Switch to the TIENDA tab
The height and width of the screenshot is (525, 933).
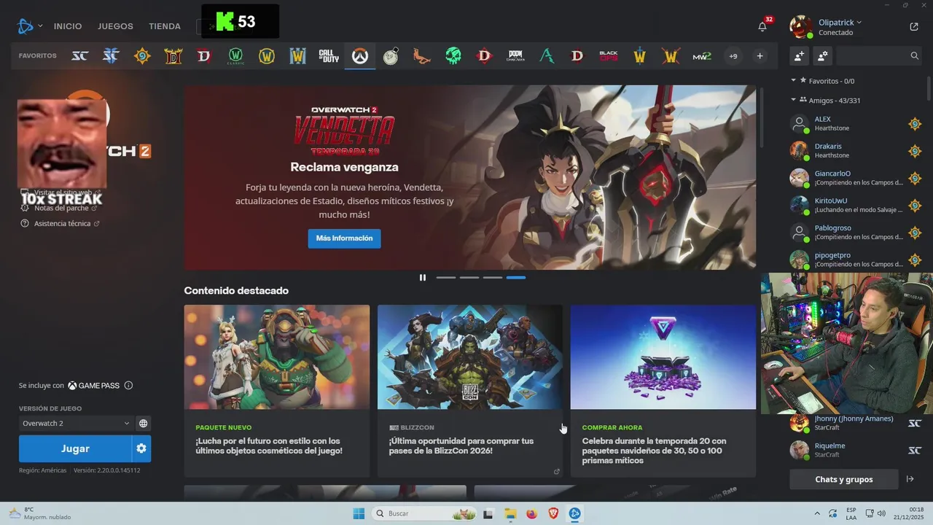tap(165, 26)
